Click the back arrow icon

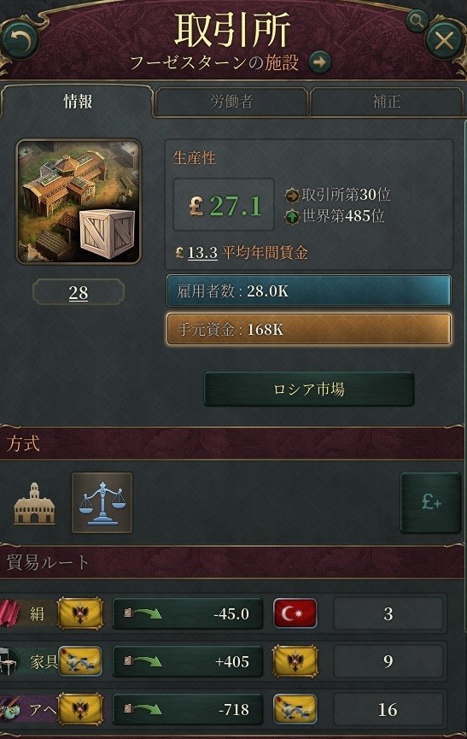(x=20, y=41)
